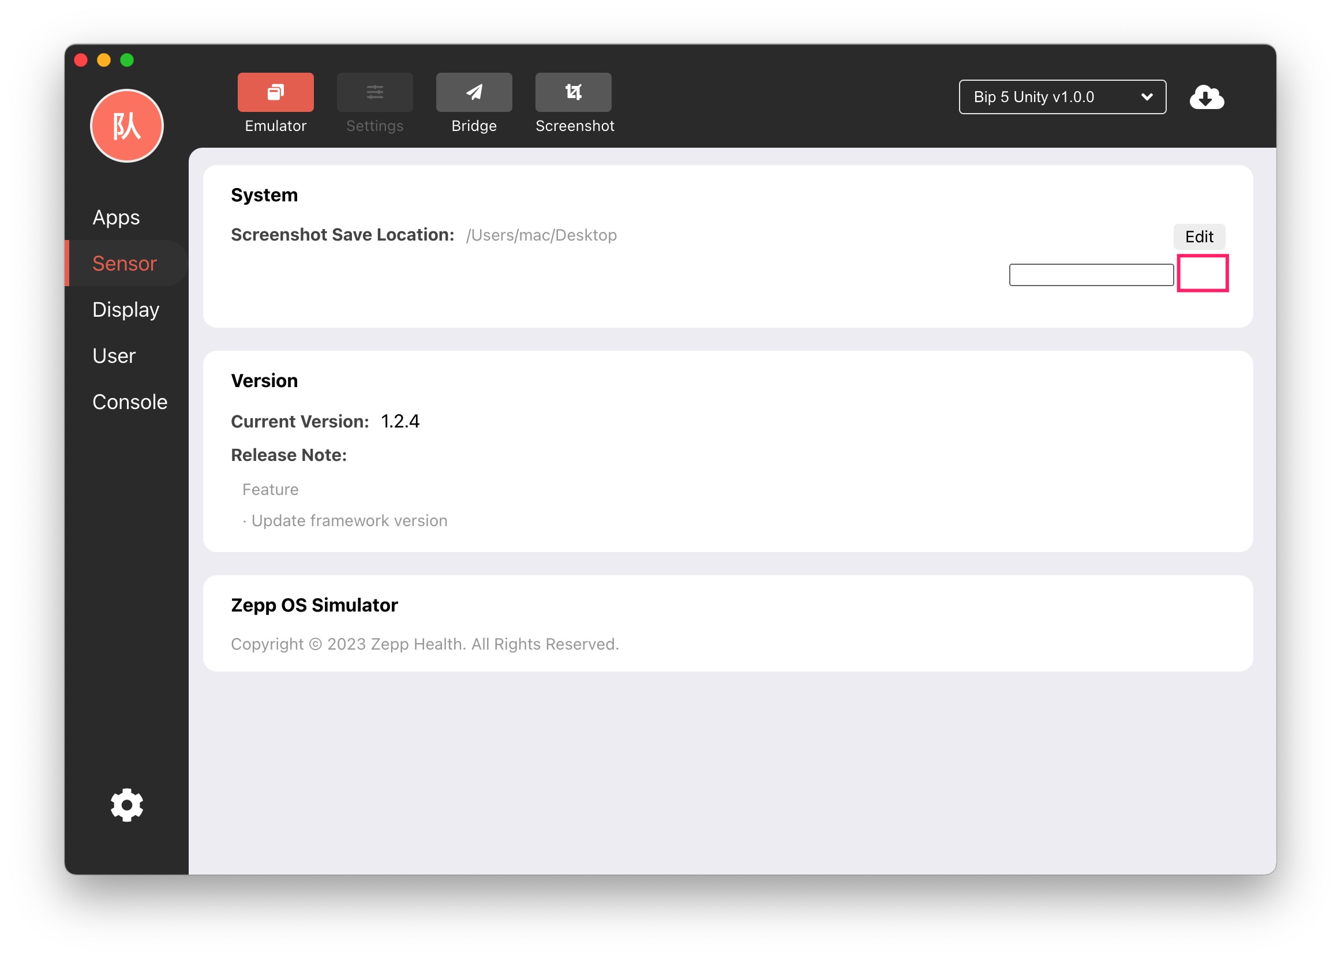Click the green maximize window button

click(126, 61)
